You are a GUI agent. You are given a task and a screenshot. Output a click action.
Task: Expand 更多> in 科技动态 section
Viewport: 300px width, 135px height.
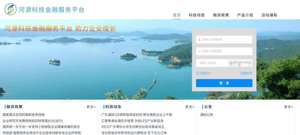(x=190, y=107)
